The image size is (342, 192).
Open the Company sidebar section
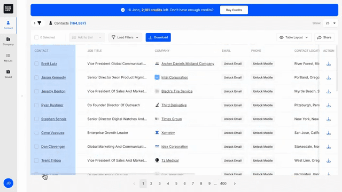click(9, 42)
